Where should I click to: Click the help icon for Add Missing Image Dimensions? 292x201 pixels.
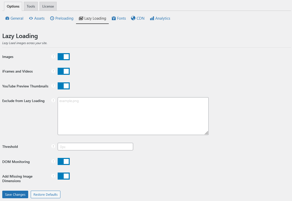(x=53, y=176)
